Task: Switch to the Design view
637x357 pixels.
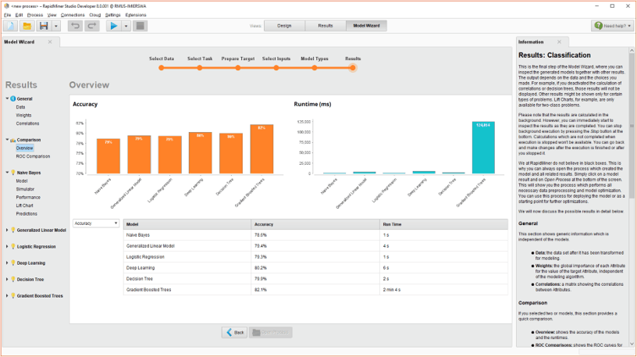Action: (284, 26)
